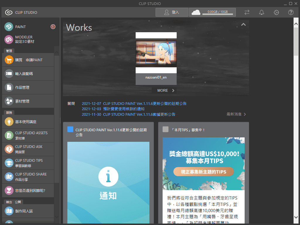
Task: Expand the 最新消息 latest news arrow
Action: (x=245, y=114)
